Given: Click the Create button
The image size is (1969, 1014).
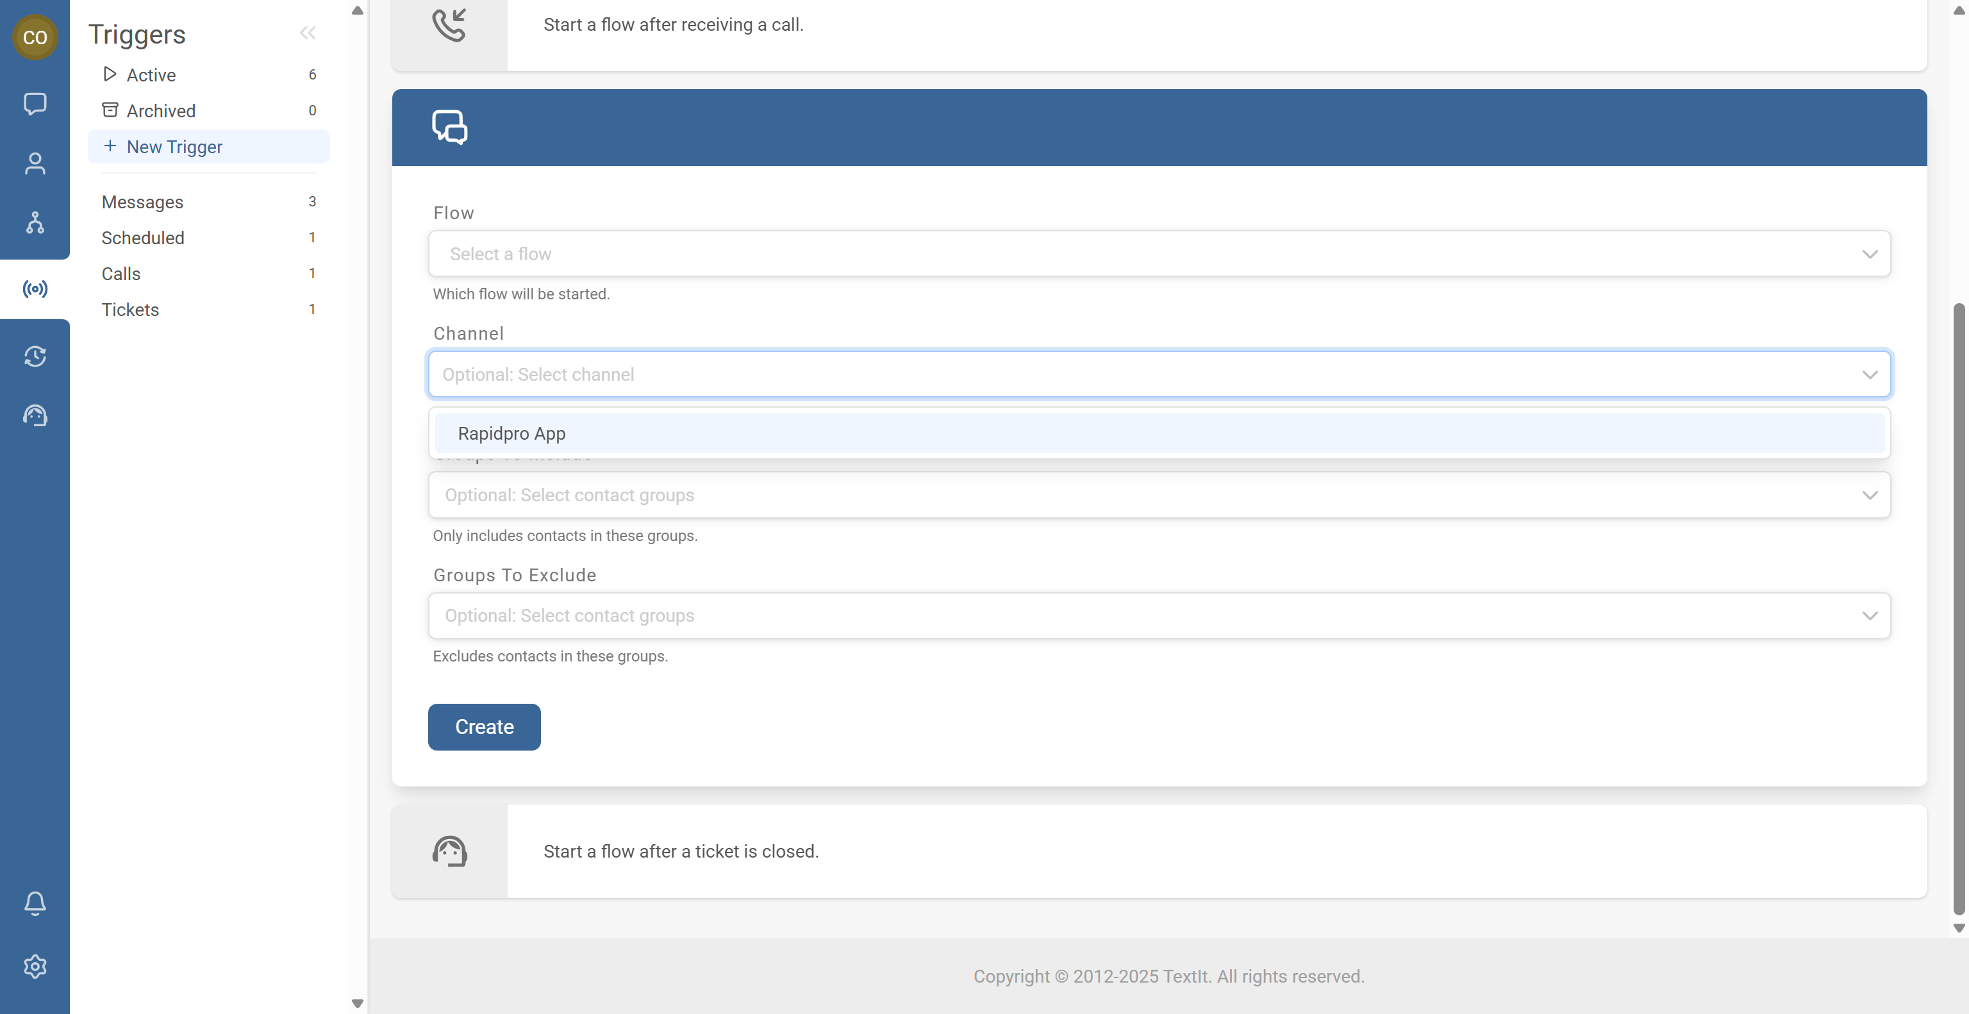Looking at the screenshot, I should pyautogui.click(x=484, y=727).
